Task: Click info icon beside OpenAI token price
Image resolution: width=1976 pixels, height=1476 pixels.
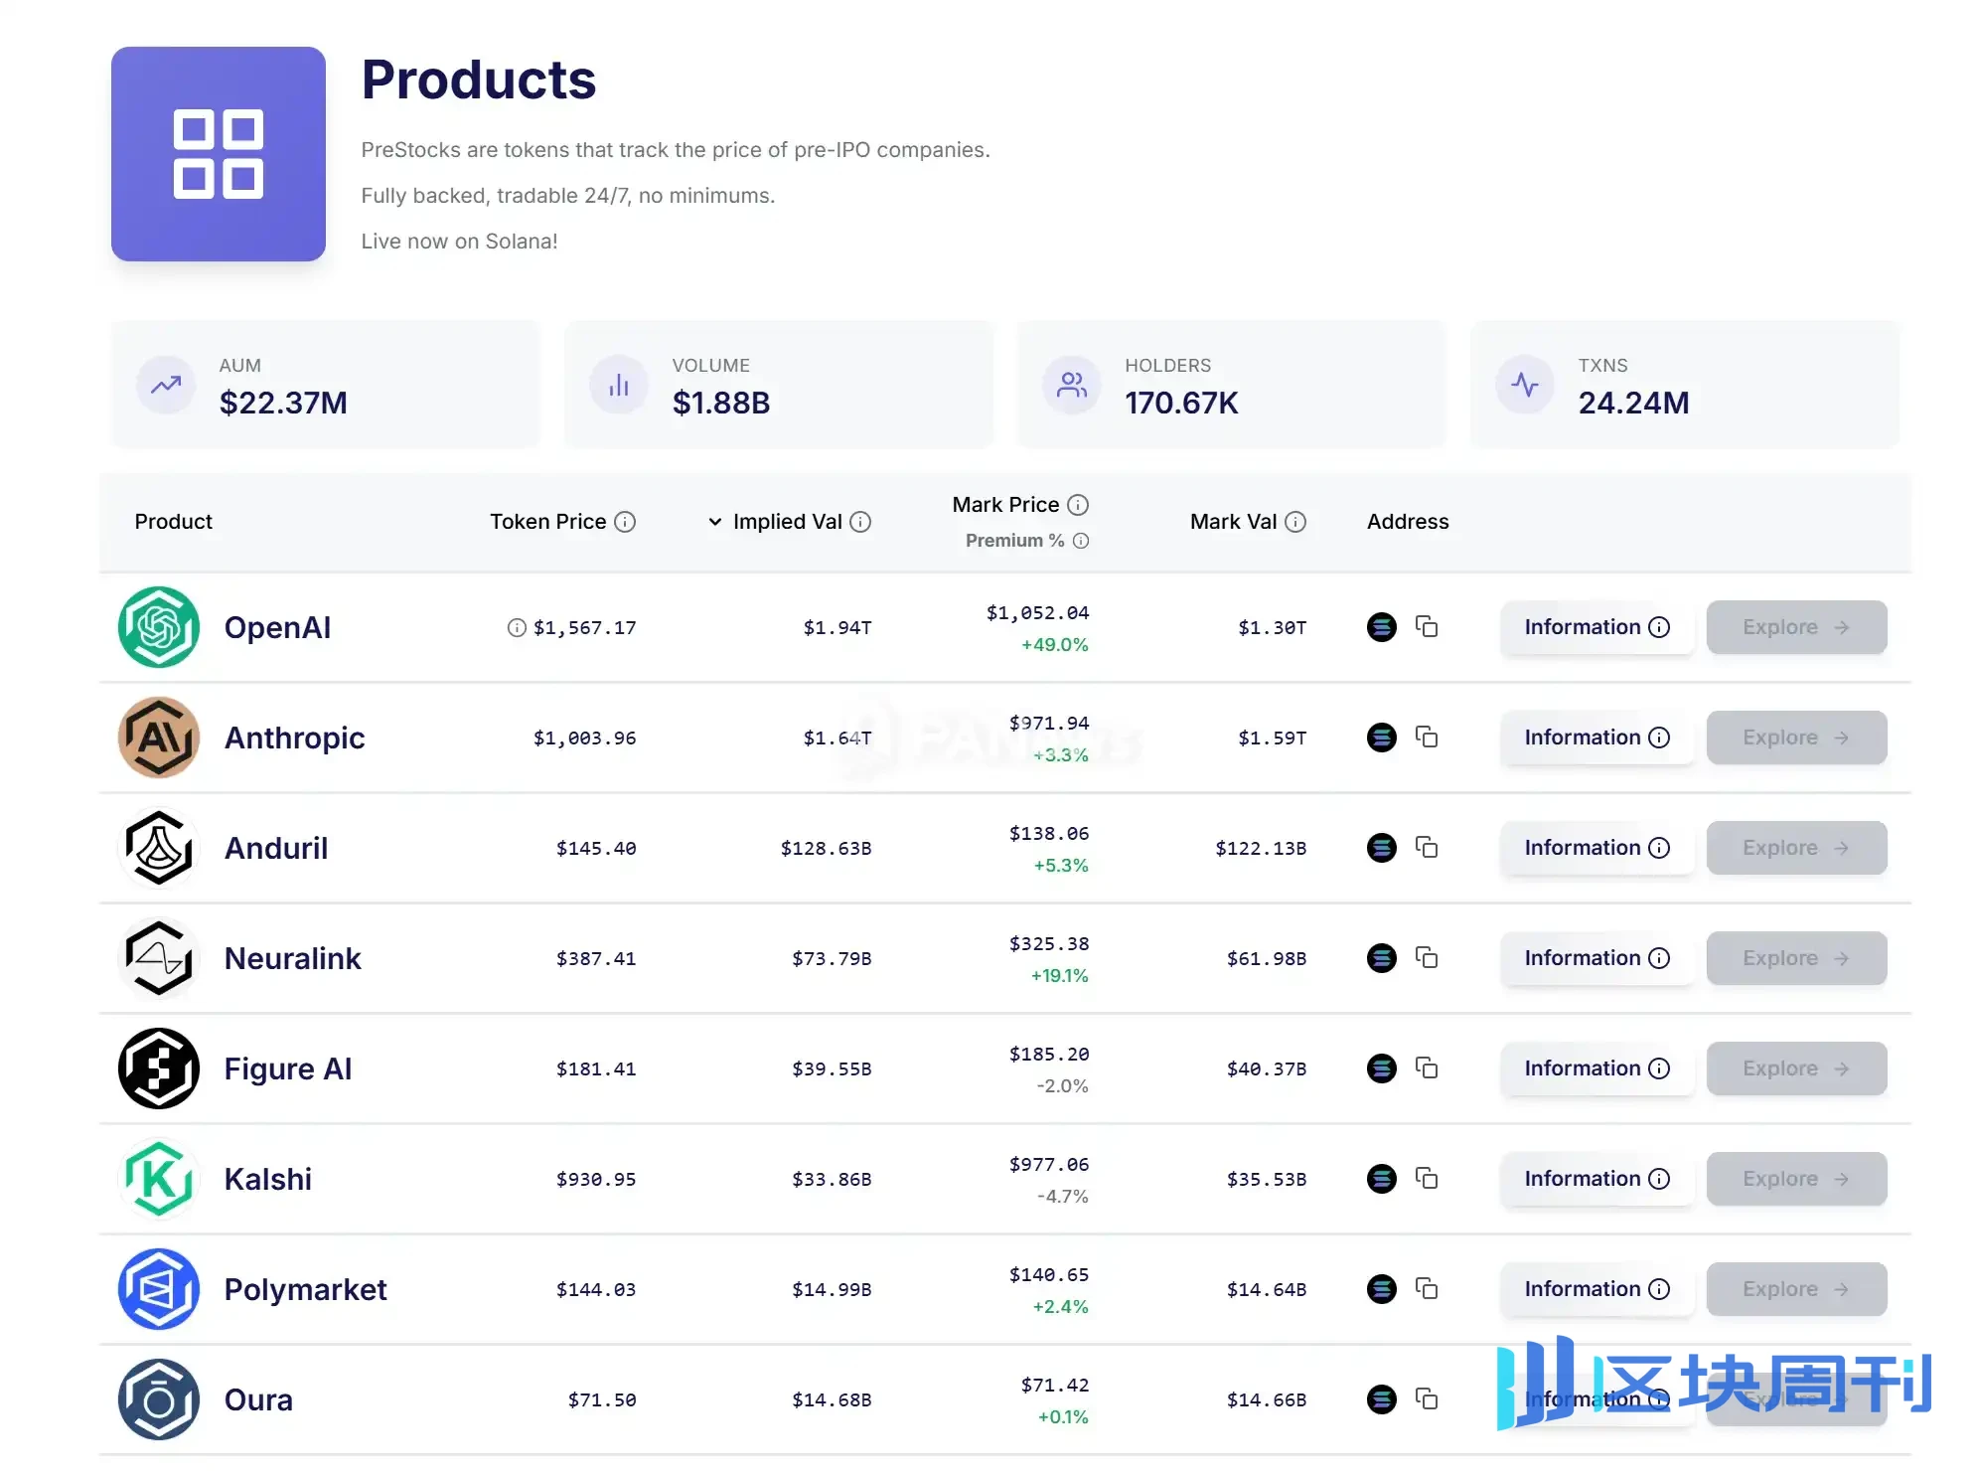Action: (517, 627)
